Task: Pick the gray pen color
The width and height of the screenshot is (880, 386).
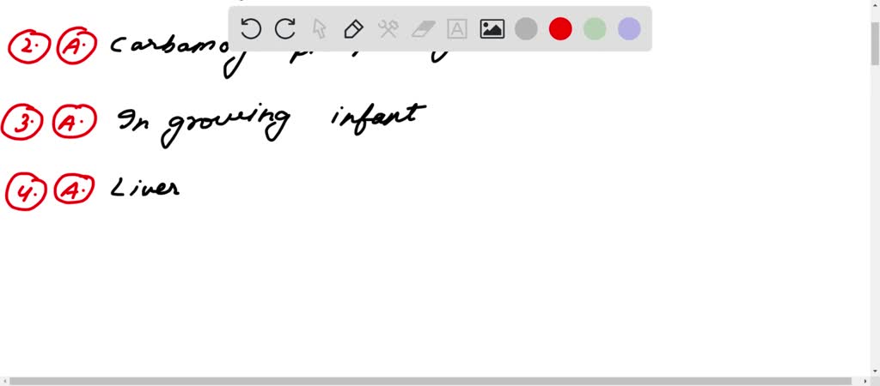Action: [x=526, y=28]
